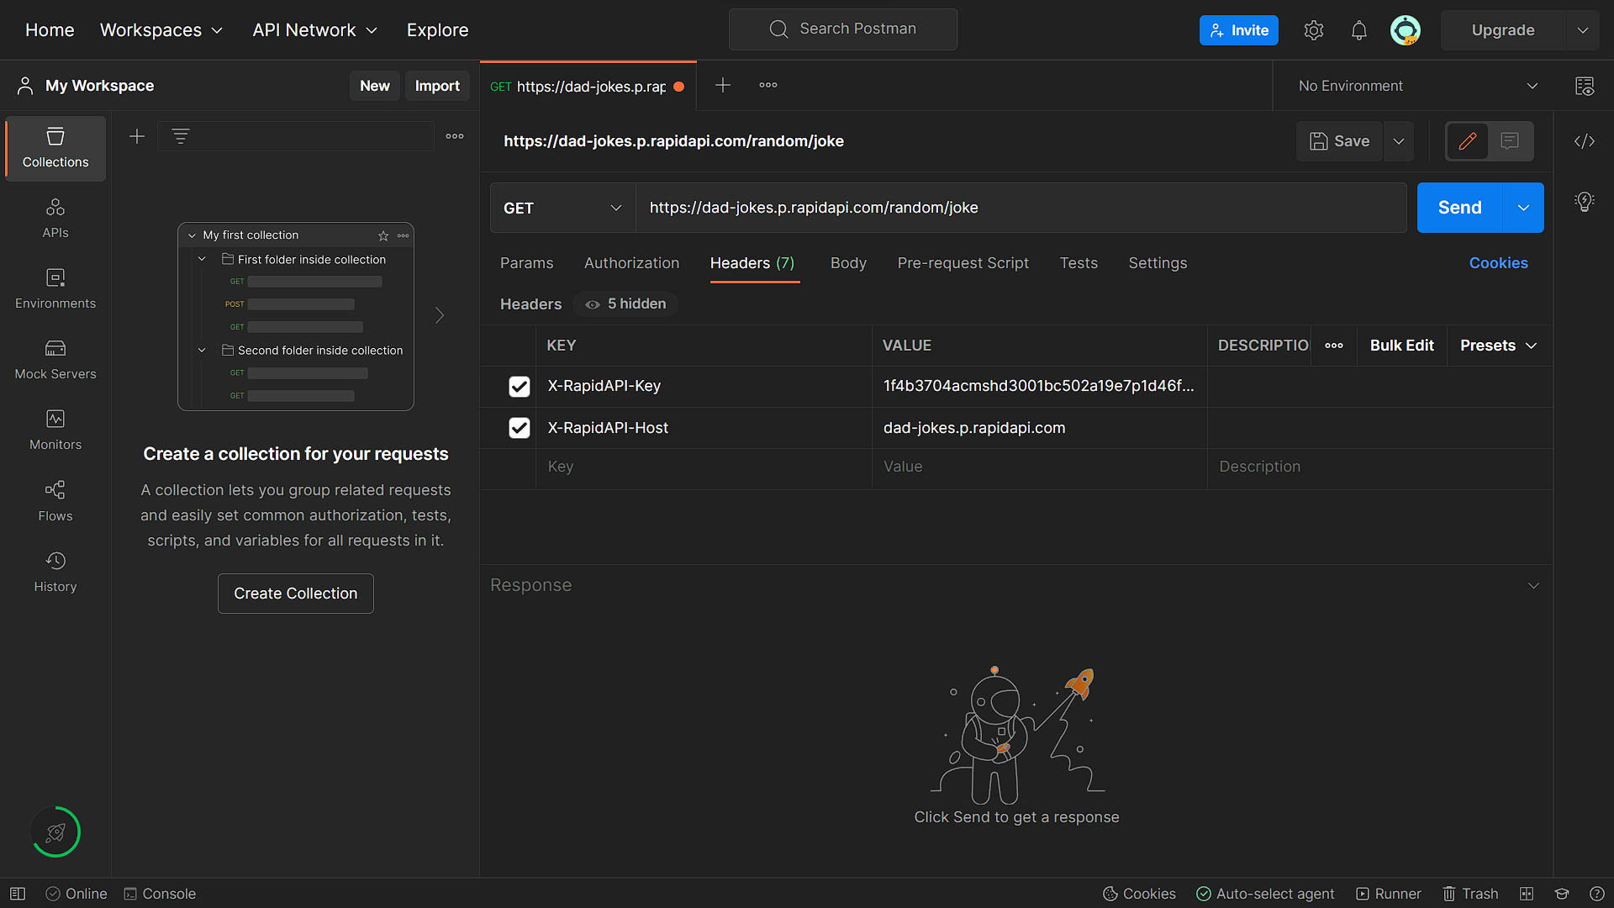The width and height of the screenshot is (1614, 908).
Task: Click the Send button
Action: (x=1459, y=208)
